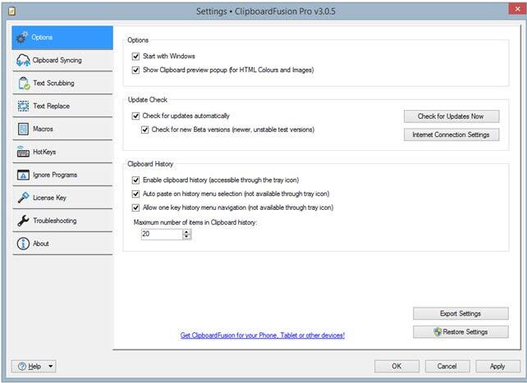
Task: Click the ClipboardFusion title bar app icon
Action: pos(11,11)
